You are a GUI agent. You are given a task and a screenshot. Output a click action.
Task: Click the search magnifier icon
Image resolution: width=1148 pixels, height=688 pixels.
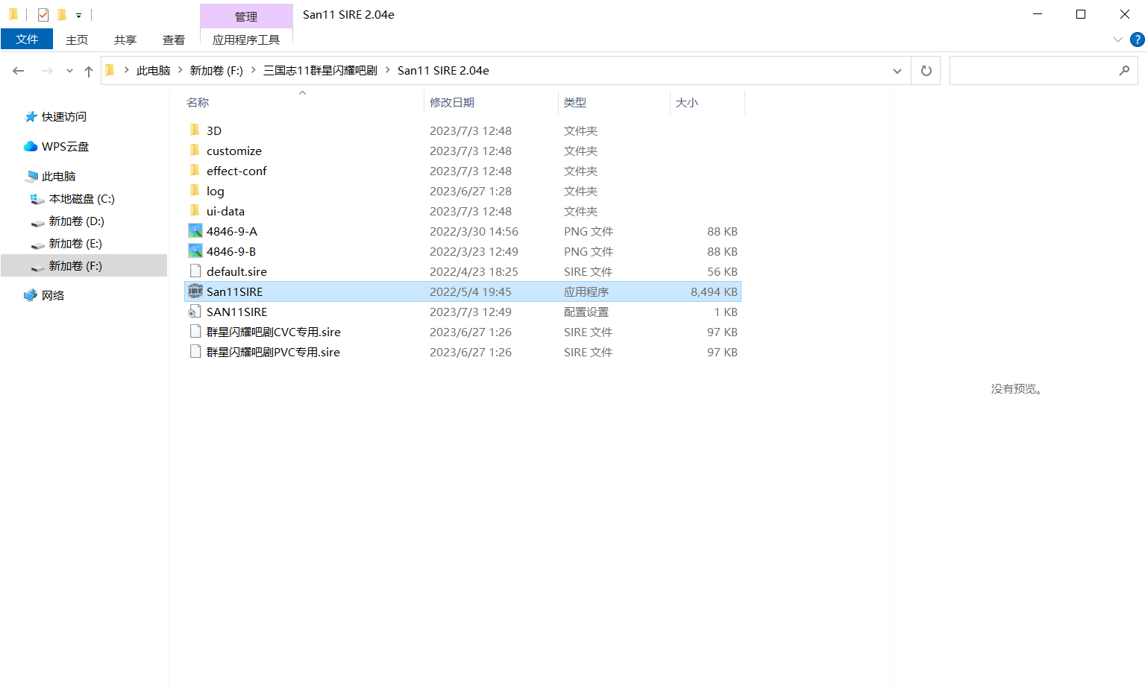[1124, 71]
